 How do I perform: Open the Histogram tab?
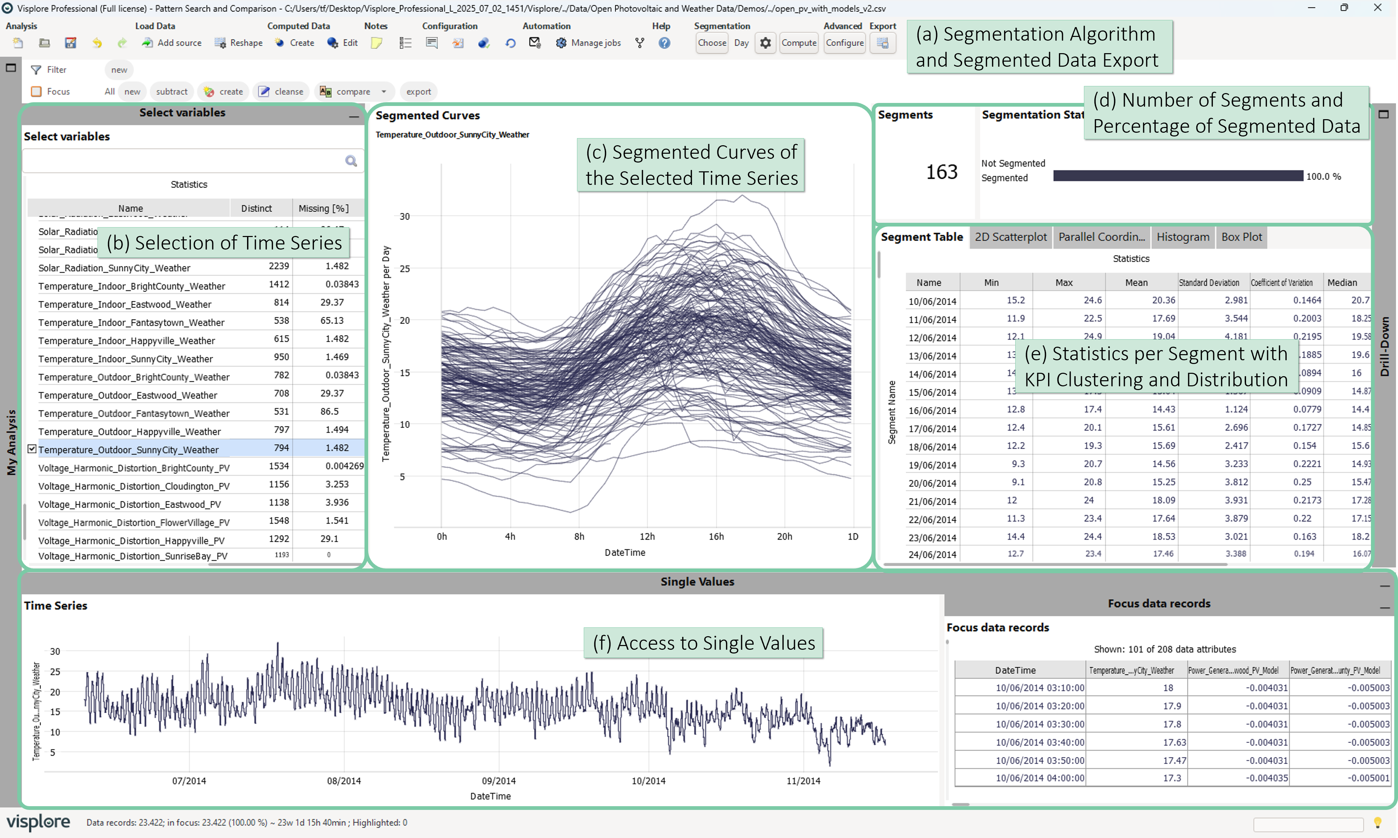pos(1183,237)
